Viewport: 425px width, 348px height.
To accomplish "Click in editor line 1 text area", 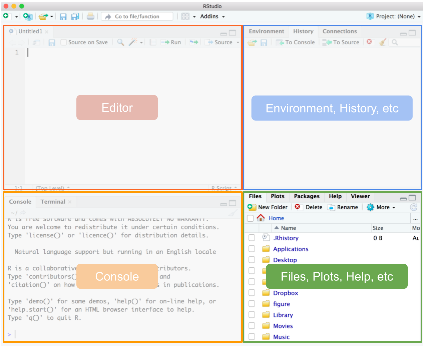I will pos(133,52).
